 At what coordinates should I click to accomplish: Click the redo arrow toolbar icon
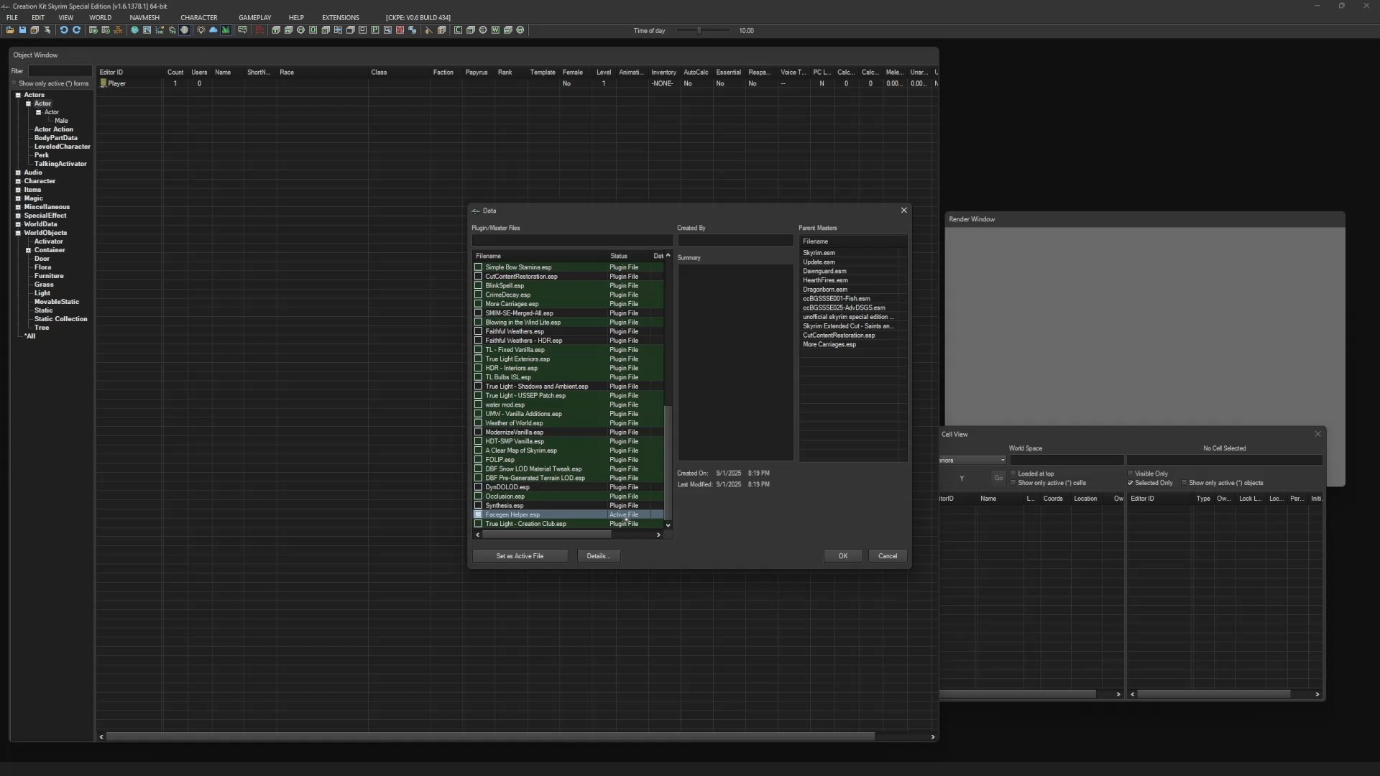click(76, 30)
